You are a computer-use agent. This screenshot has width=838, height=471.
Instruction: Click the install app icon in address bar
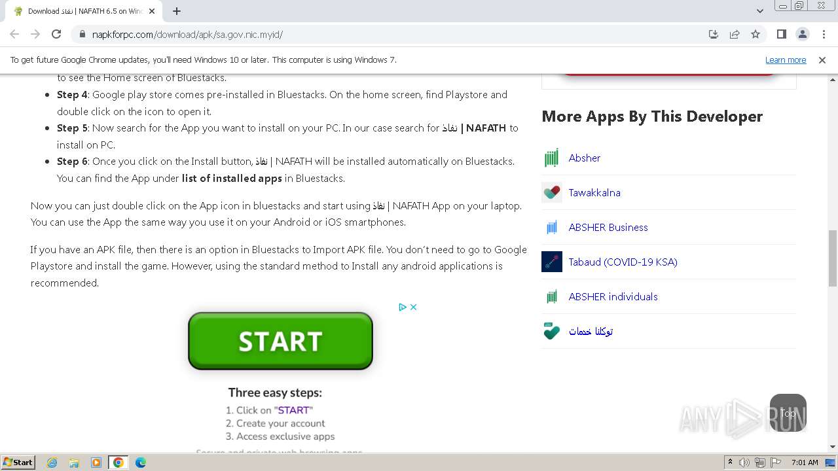[714, 34]
